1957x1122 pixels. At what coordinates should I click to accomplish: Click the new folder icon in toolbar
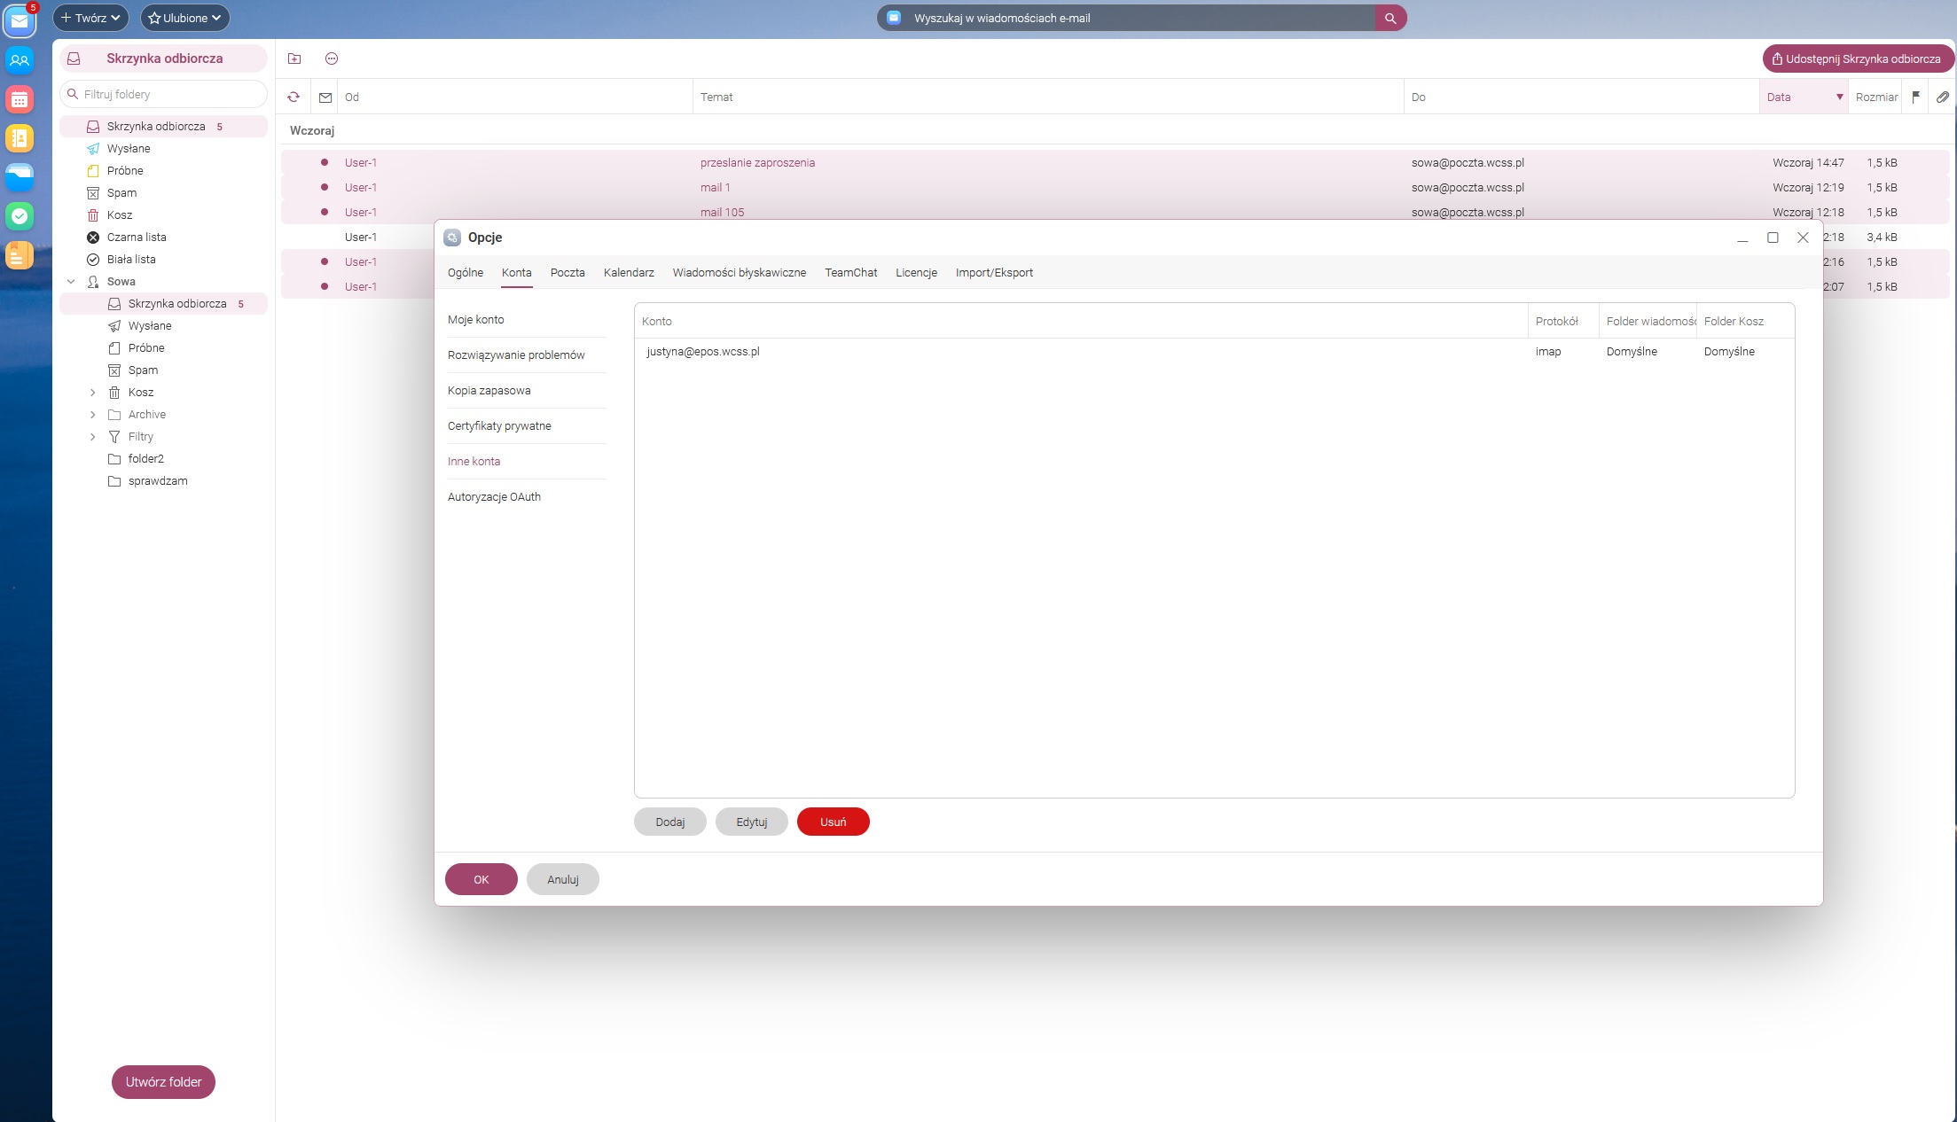point(294,58)
